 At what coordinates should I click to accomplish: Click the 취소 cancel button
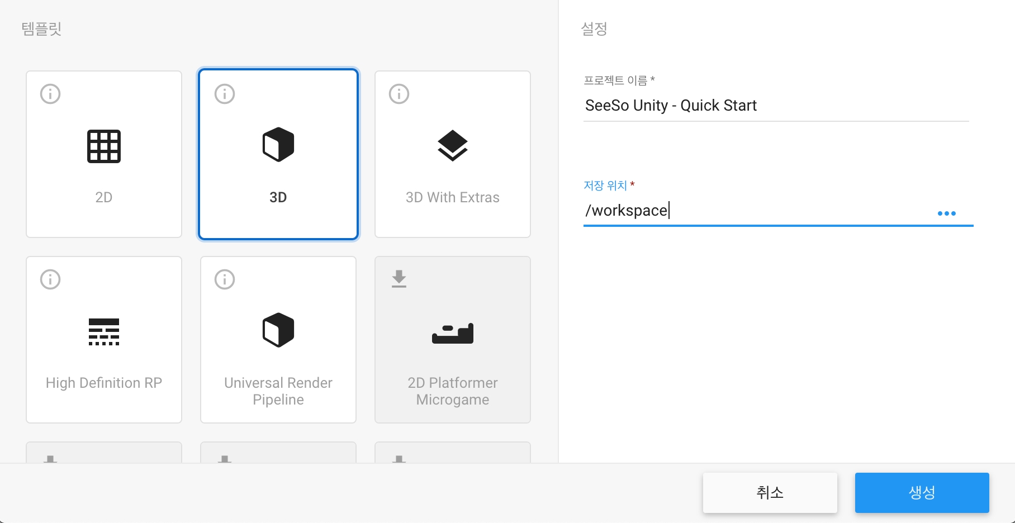tap(770, 493)
